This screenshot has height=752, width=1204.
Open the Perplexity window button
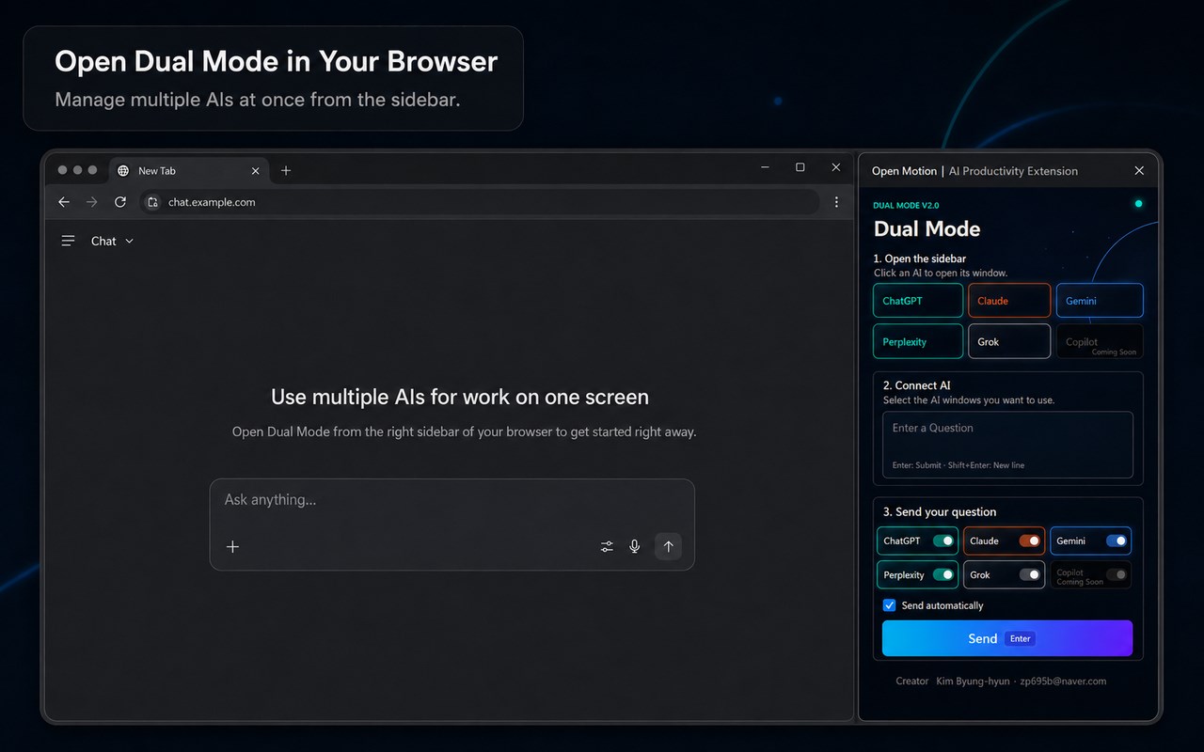918,342
